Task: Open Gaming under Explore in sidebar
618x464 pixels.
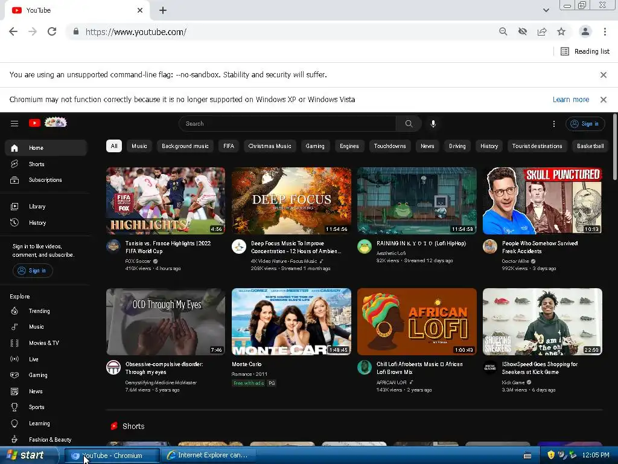Action: 46,375
